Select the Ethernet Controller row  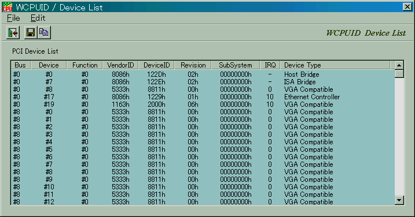[203, 97]
